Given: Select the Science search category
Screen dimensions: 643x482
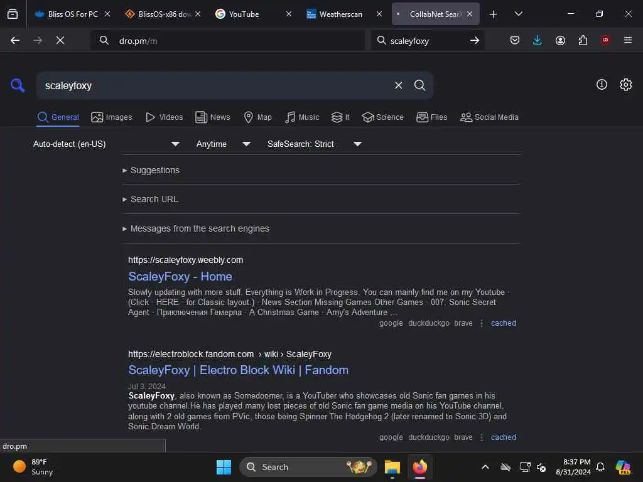Looking at the screenshot, I should 382,117.
